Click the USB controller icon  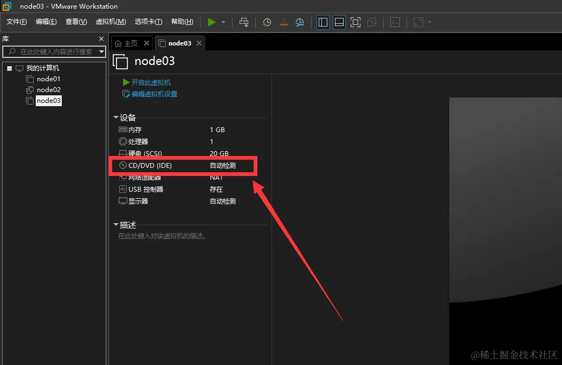122,189
